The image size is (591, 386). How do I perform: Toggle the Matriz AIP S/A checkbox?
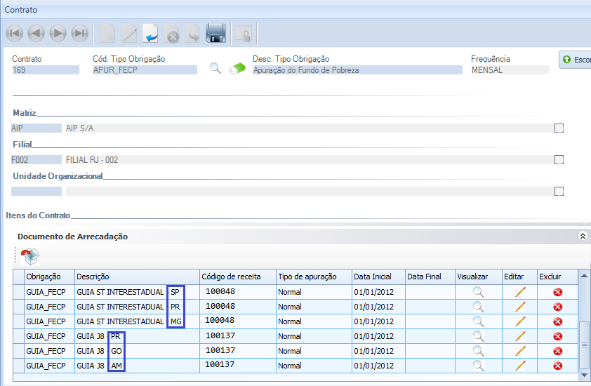point(559,128)
